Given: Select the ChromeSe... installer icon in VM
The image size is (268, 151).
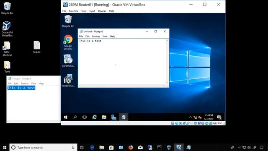Looking at the screenshot, I should tap(68, 60).
